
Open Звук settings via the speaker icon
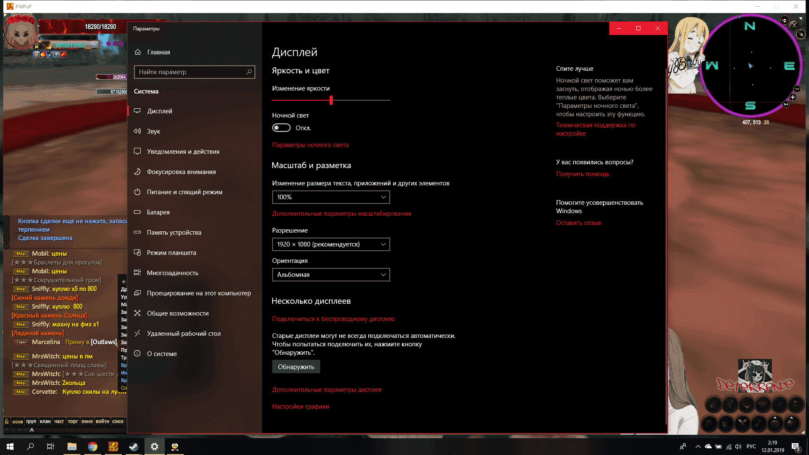point(137,131)
